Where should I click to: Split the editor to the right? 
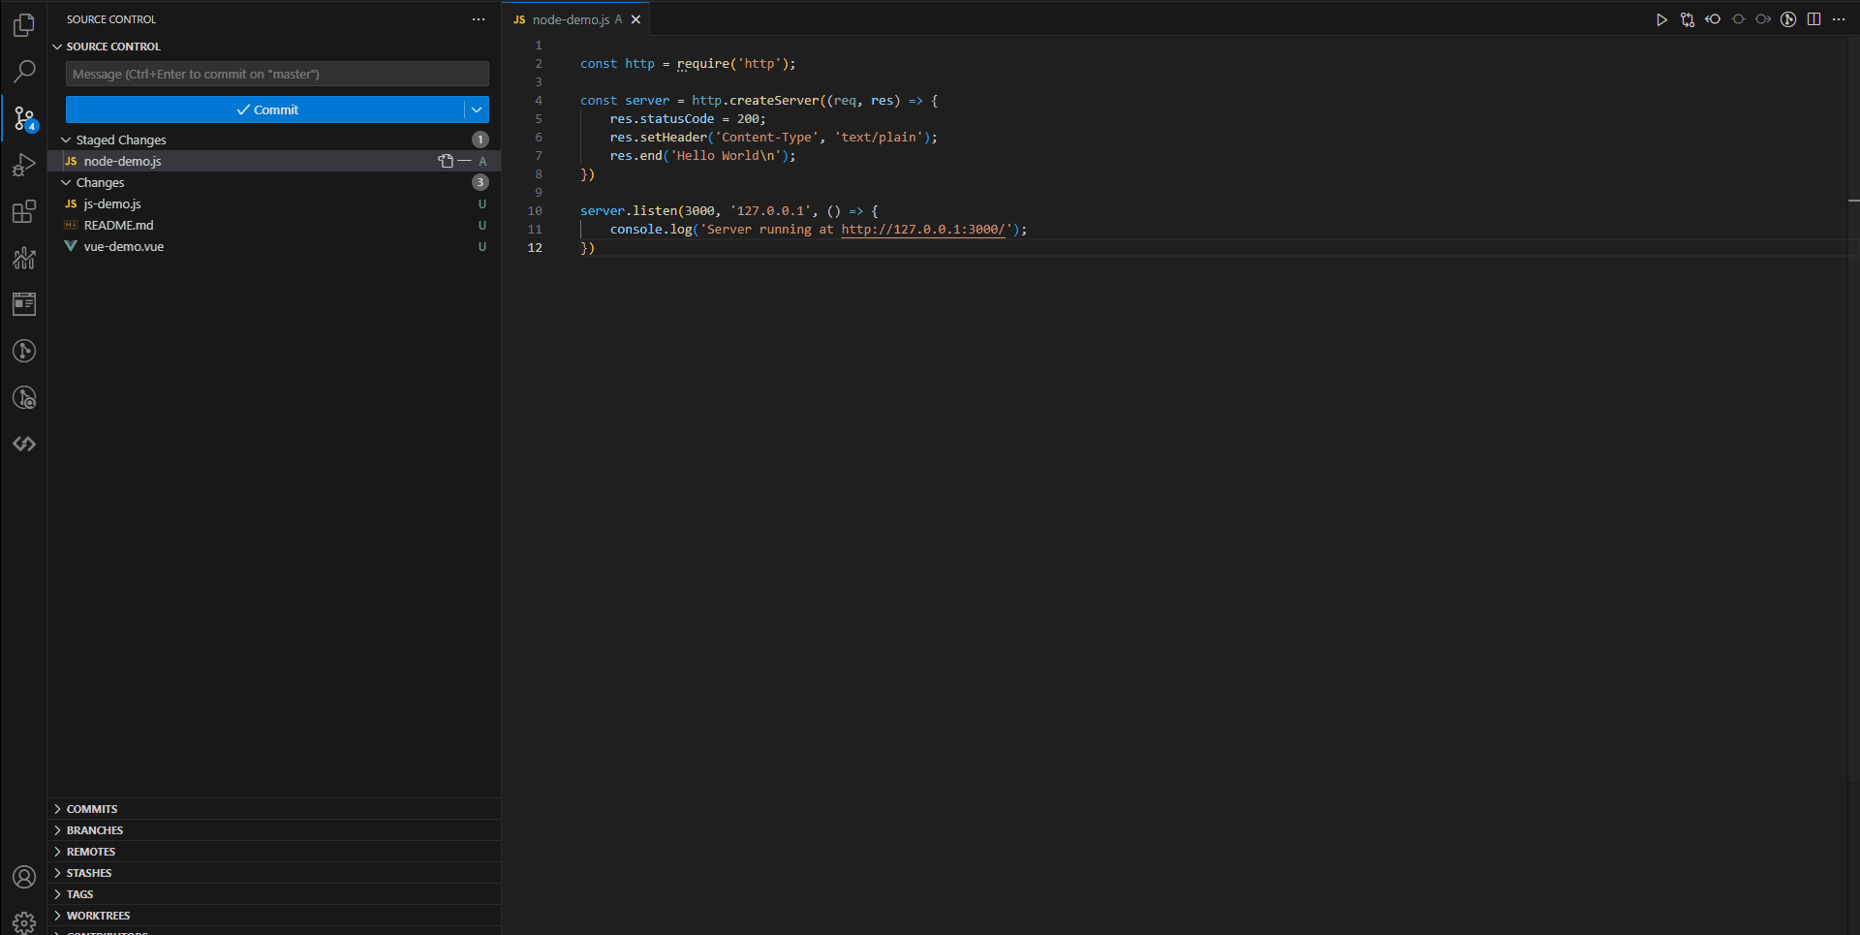(x=1813, y=19)
